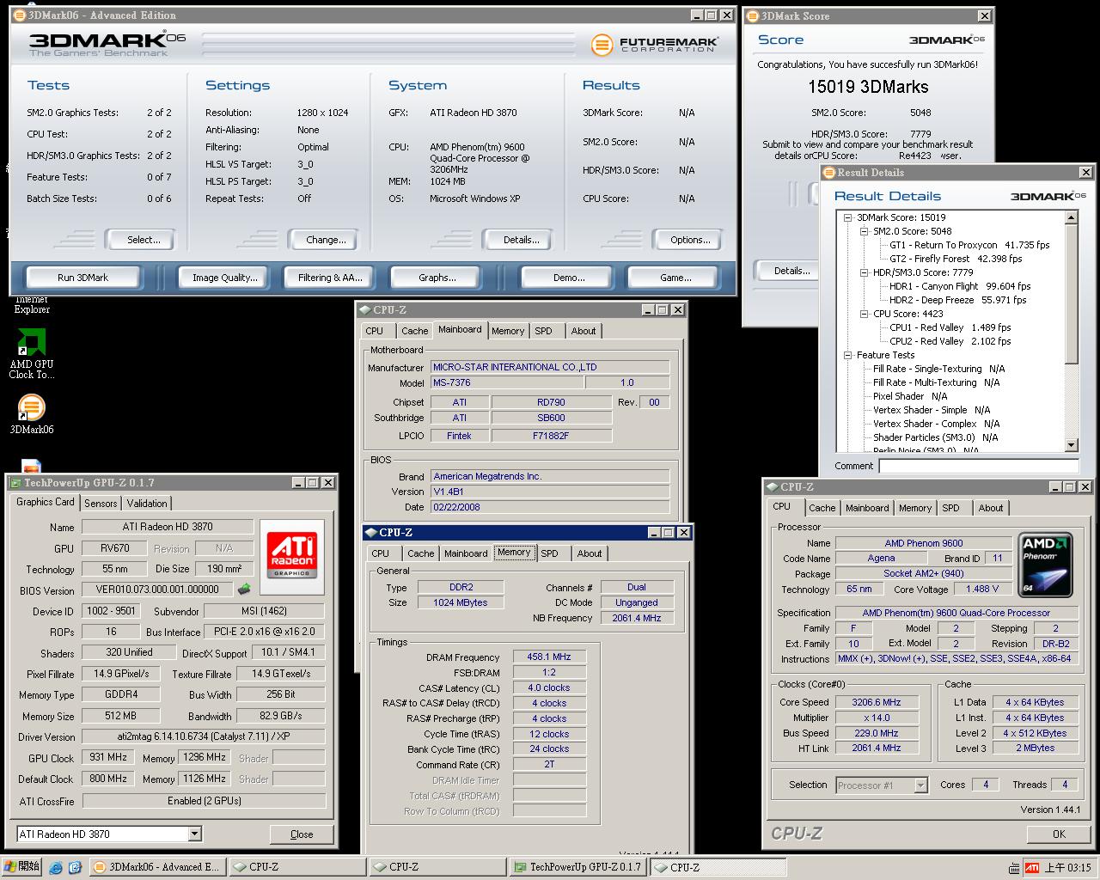
Task: Collapse the SM2.0 Score tree node
Action: (x=865, y=231)
